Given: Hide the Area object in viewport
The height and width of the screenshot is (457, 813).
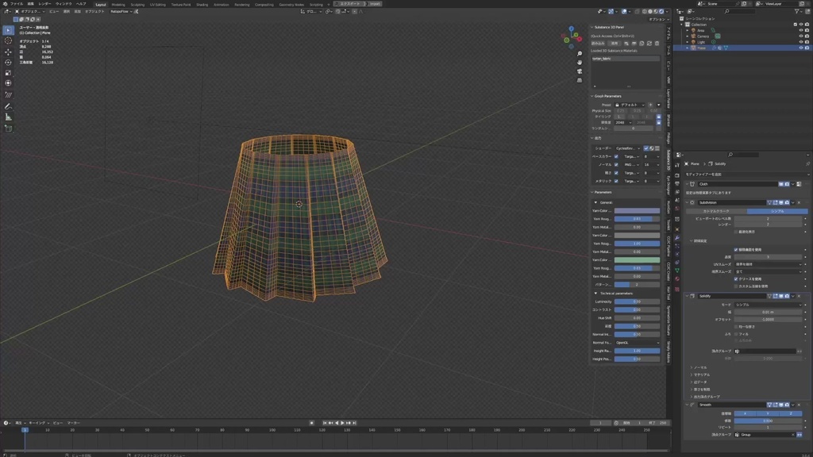Looking at the screenshot, I should (x=800, y=31).
